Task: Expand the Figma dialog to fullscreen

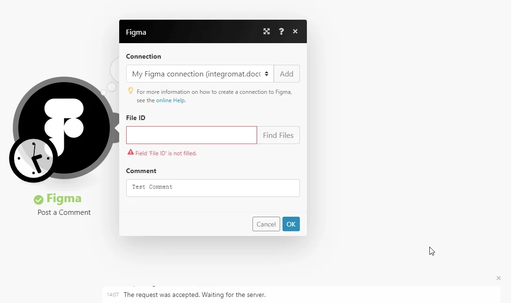Action: [x=267, y=31]
